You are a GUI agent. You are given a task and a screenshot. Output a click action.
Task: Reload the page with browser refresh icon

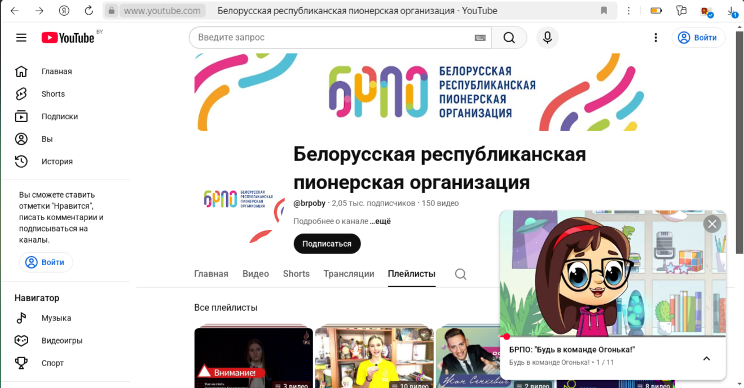89,11
